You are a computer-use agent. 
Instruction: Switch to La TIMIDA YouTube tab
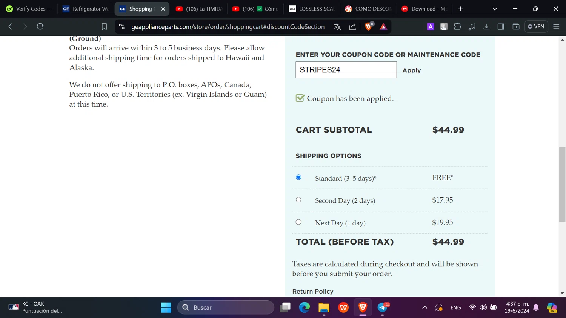click(x=199, y=9)
